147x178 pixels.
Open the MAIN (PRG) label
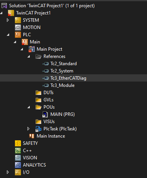point(63,114)
